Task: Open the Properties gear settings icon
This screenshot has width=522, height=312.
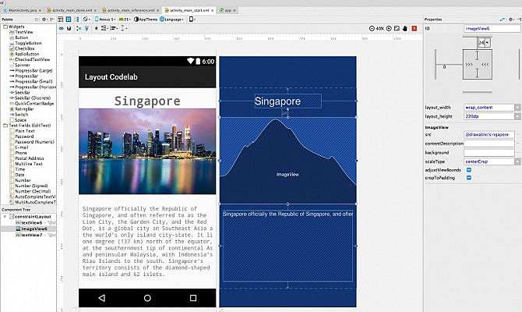Action: 511,19
